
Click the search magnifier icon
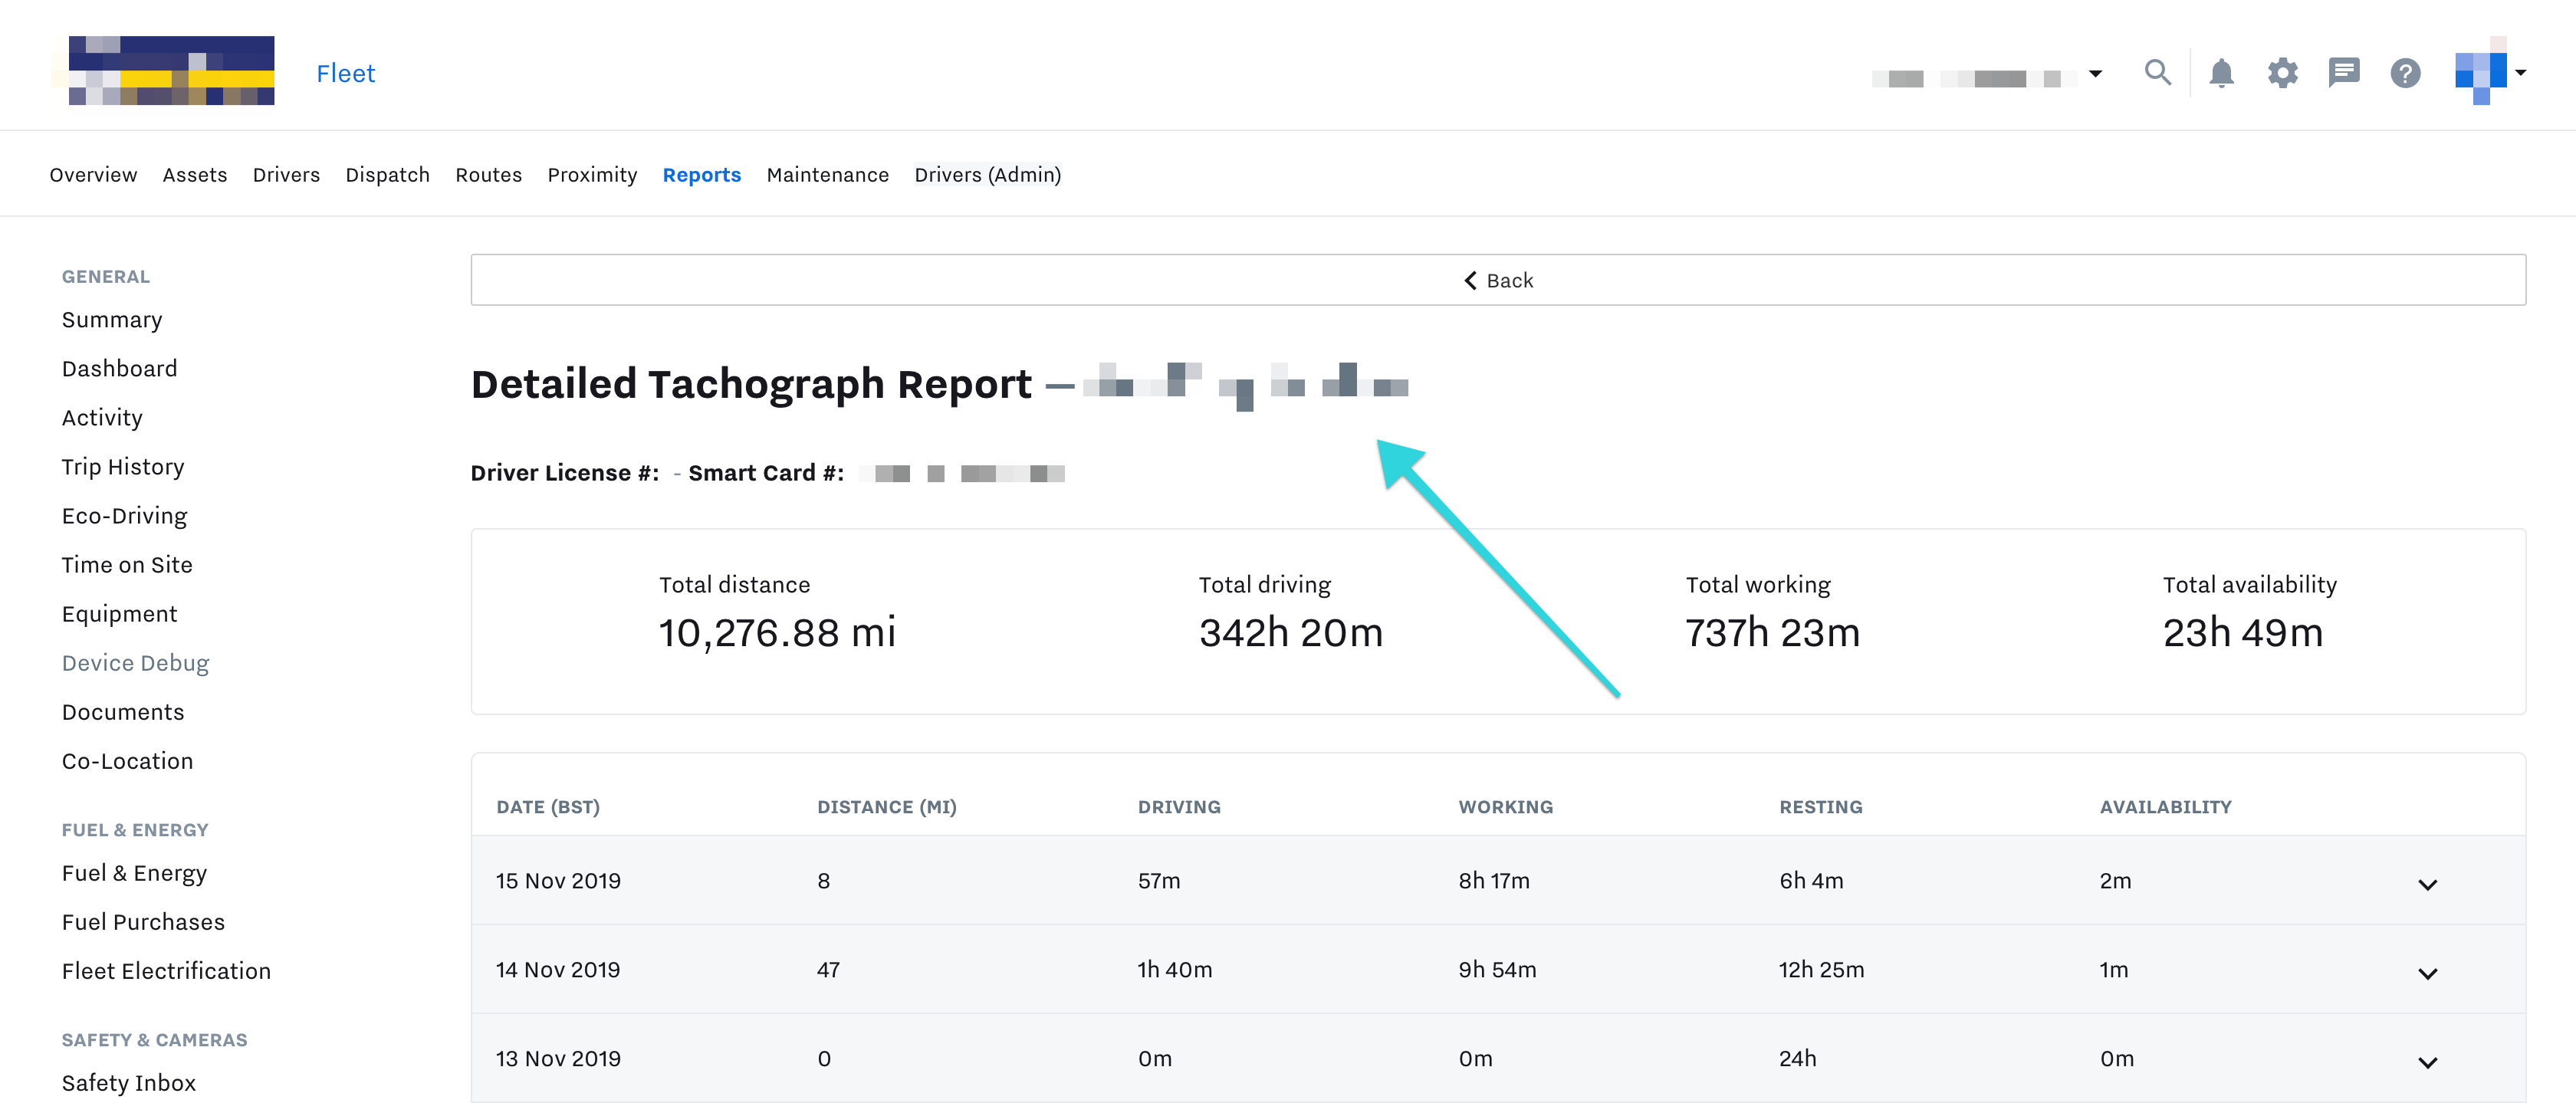(2157, 73)
